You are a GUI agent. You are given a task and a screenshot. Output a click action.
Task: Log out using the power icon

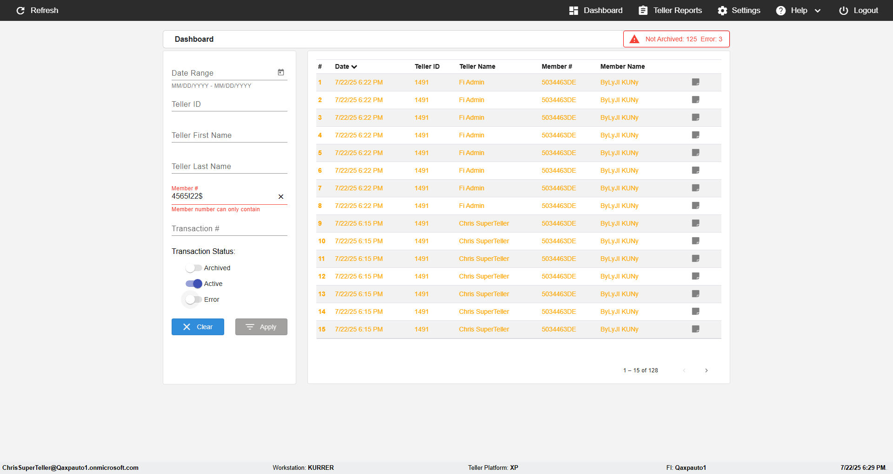(844, 10)
